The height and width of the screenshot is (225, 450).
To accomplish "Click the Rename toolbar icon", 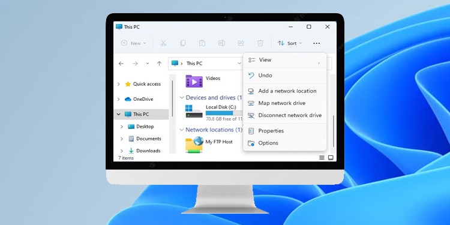I will click(x=221, y=43).
